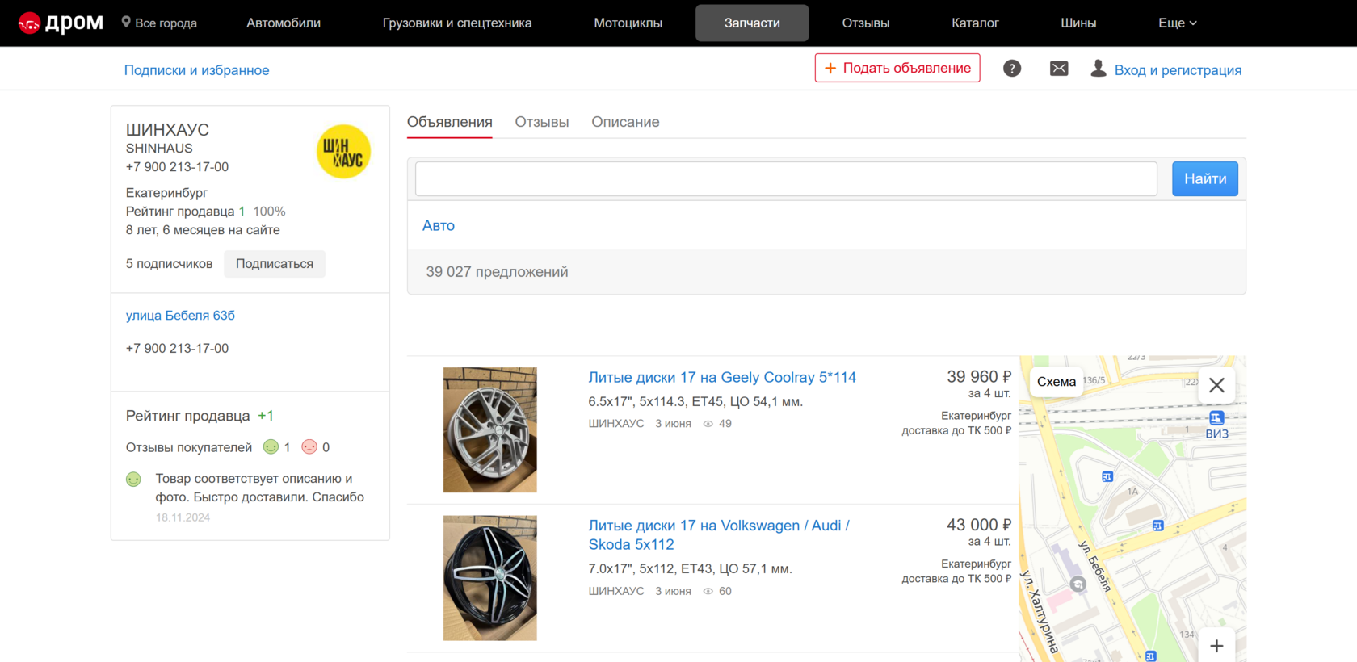Image resolution: width=1357 pixels, height=662 pixels.
Task: Go to Отзывы in top navigation
Action: 866,23
